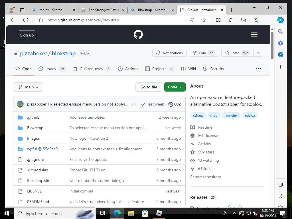This screenshot has height=219, width=292.
Task: Star the bloxstrap repository
Action: [x=238, y=53]
